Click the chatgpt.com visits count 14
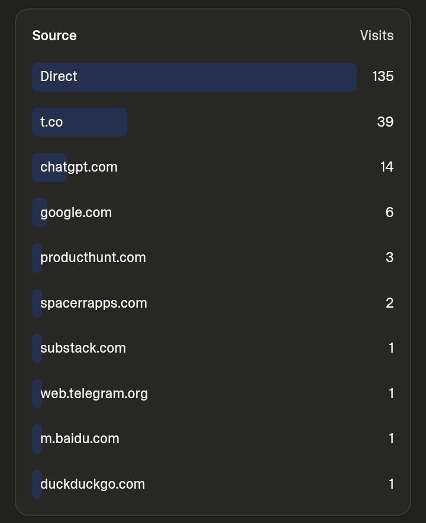426x523 pixels. pos(387,167)
